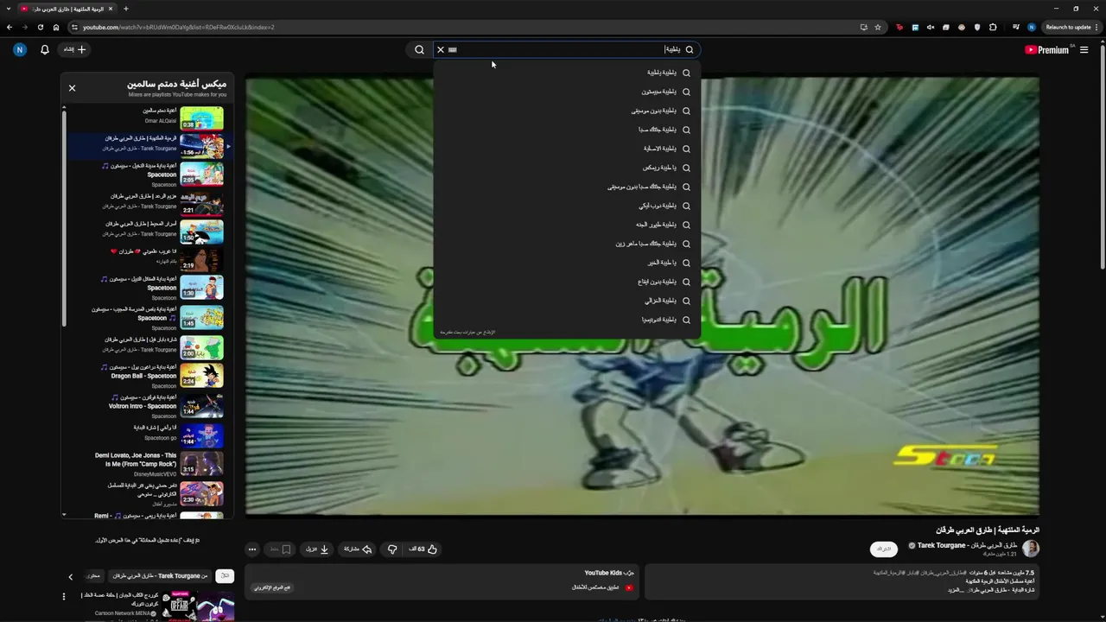Click the second search suggestion in the dropdown
Screen dimensions: 1106x622
(566, 92)
